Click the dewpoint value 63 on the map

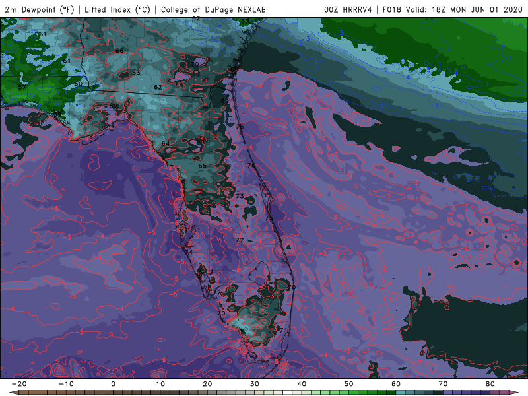(x=136, y=73)
